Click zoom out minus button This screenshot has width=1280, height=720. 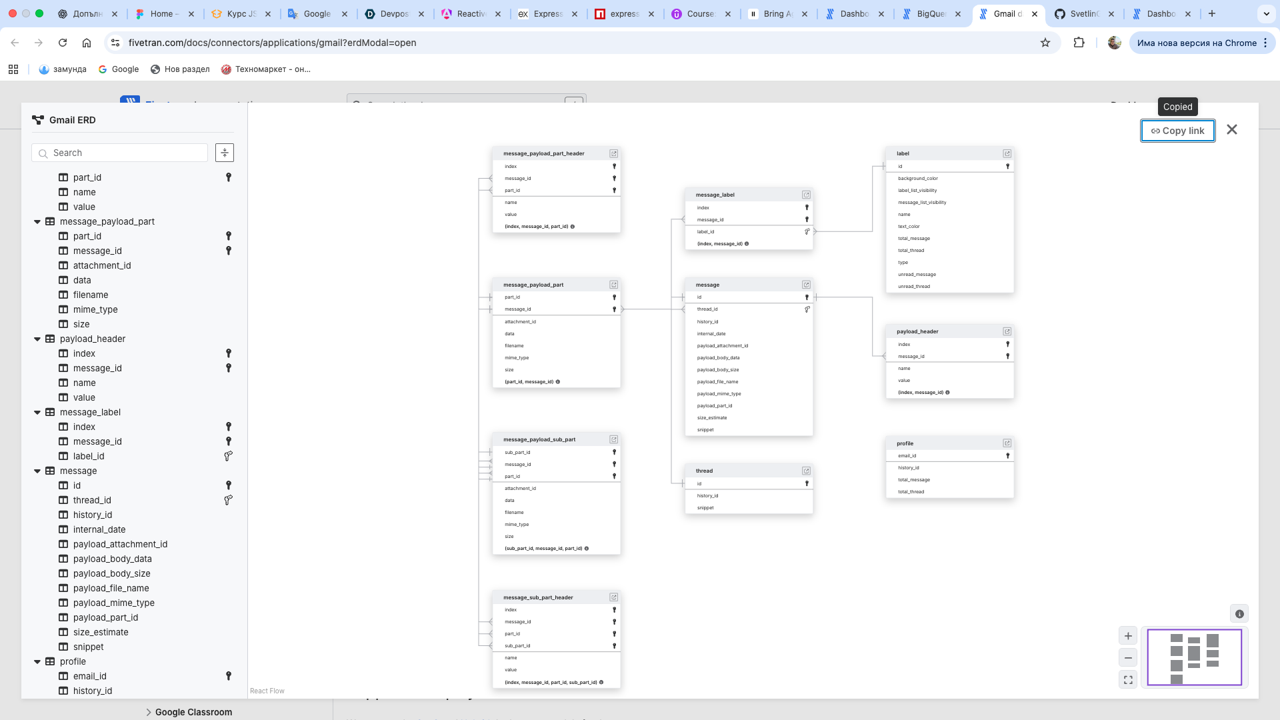point(1128,658)
